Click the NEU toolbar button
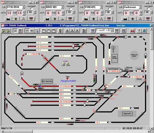Viewport: 154px width, 133px height. (x=32, y=31)
